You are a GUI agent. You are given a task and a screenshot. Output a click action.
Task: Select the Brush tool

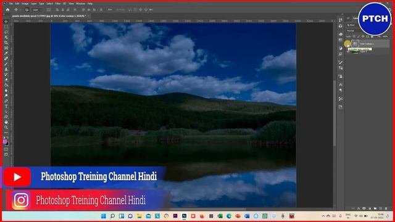tap(6, 64)
